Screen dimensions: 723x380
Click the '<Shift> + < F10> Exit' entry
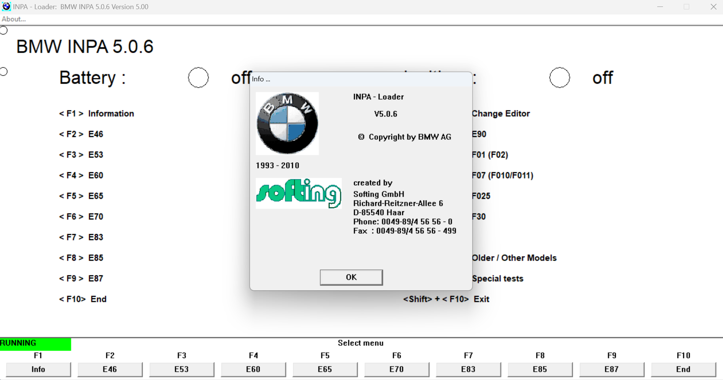click(446, 299)
